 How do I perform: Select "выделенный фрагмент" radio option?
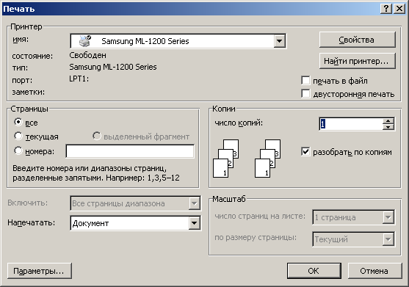[96, 136]
